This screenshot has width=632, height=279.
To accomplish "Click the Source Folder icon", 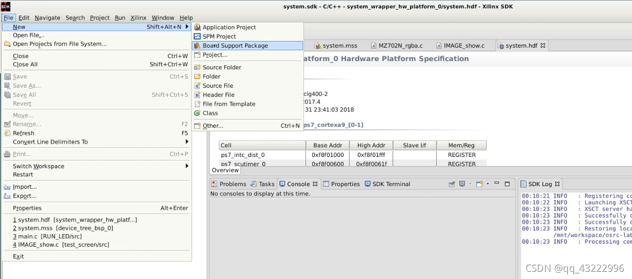I will tap(197, 67).
